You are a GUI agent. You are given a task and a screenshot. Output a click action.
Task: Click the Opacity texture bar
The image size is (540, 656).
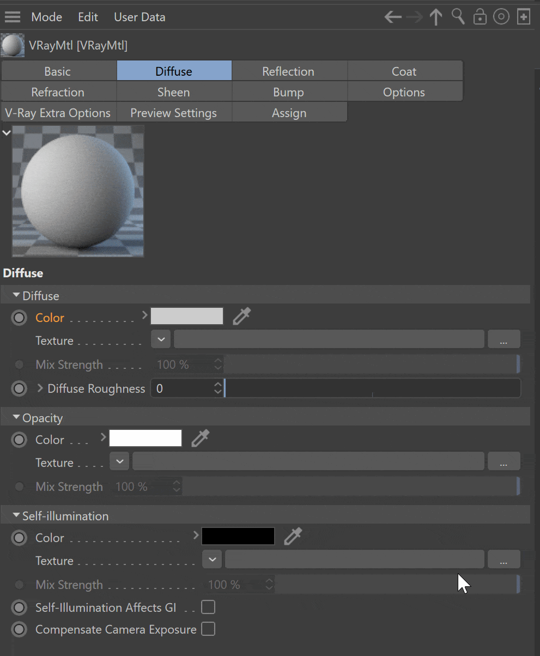pyautogui.click(x=308, y=461)
